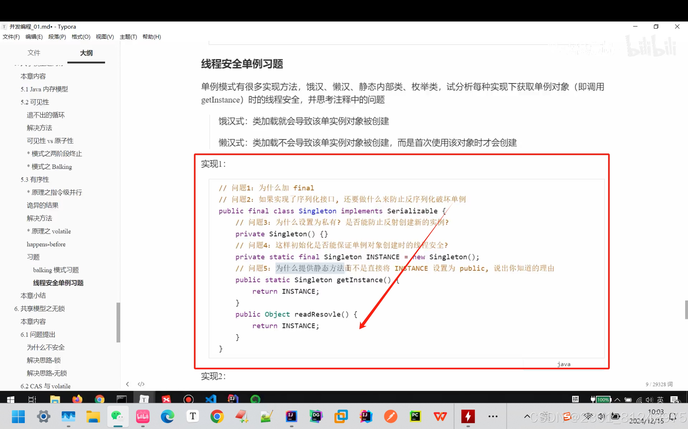Select the 大纲 outline tab

point(86,53)
